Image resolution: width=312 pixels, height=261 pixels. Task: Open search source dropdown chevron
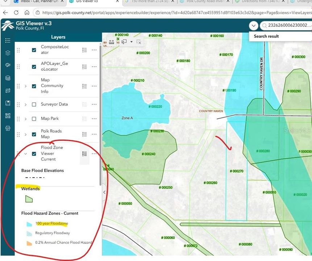254,26
